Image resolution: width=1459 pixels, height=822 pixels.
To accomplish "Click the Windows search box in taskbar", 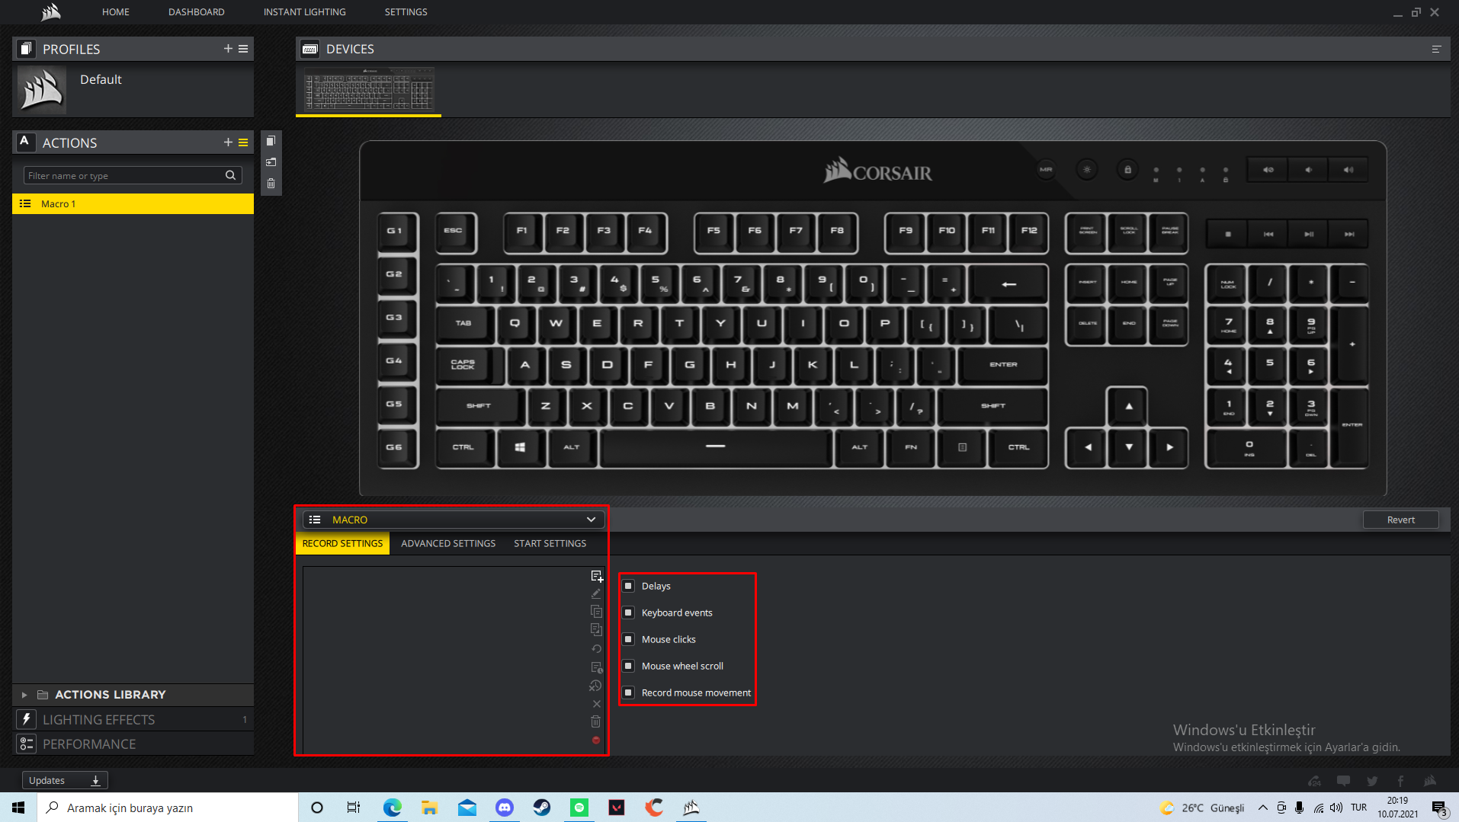I will pyautogui.click(x=168, y=808).
